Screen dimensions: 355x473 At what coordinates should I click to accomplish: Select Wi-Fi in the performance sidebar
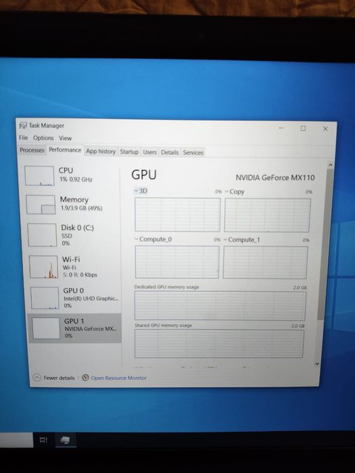74,267
